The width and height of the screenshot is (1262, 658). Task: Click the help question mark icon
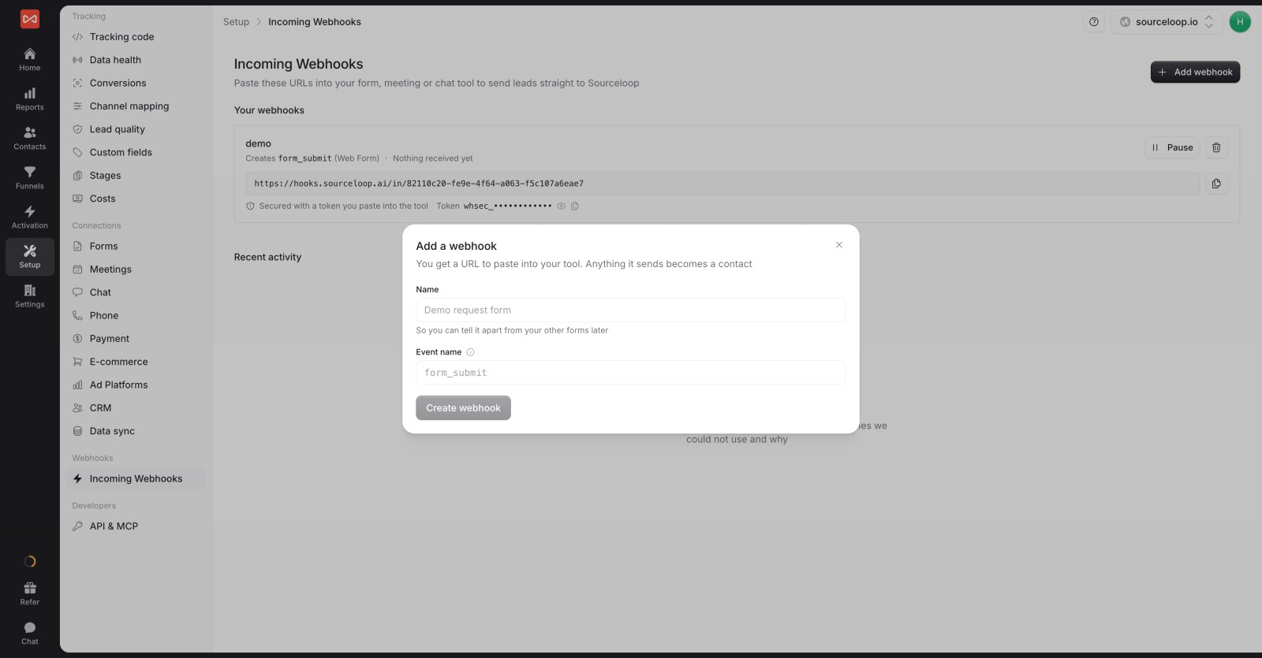[x=1094, y=22]
